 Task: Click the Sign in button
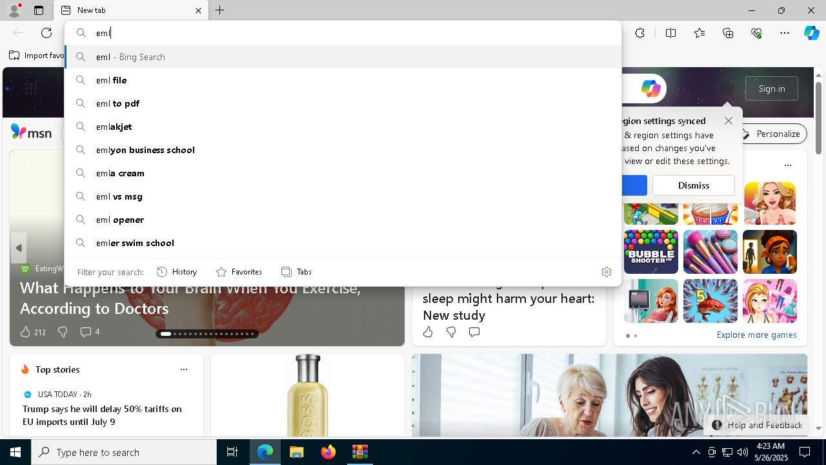point(772,88)
